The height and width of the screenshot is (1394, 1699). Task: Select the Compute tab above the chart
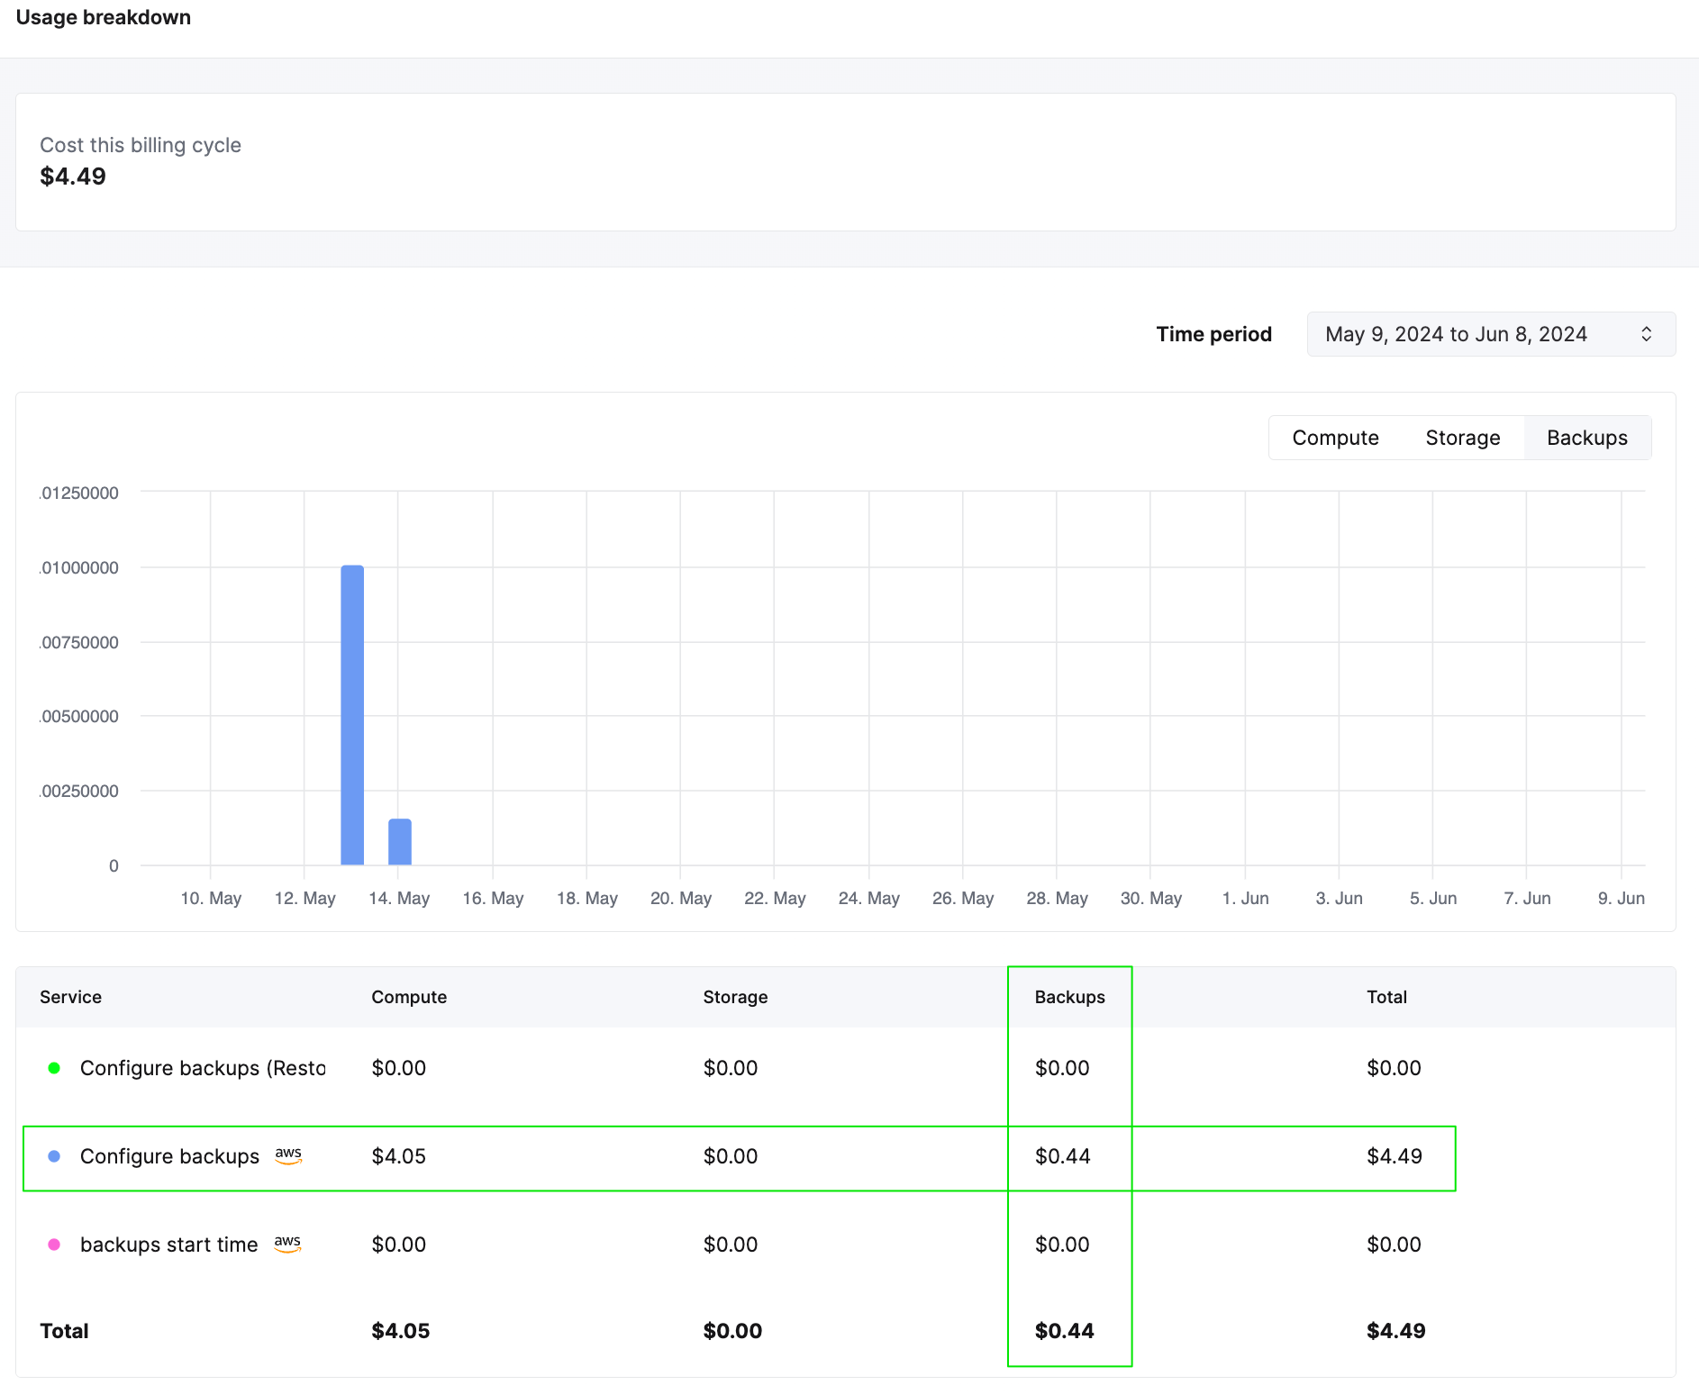pyautogui.click(x=1335, y=438)
